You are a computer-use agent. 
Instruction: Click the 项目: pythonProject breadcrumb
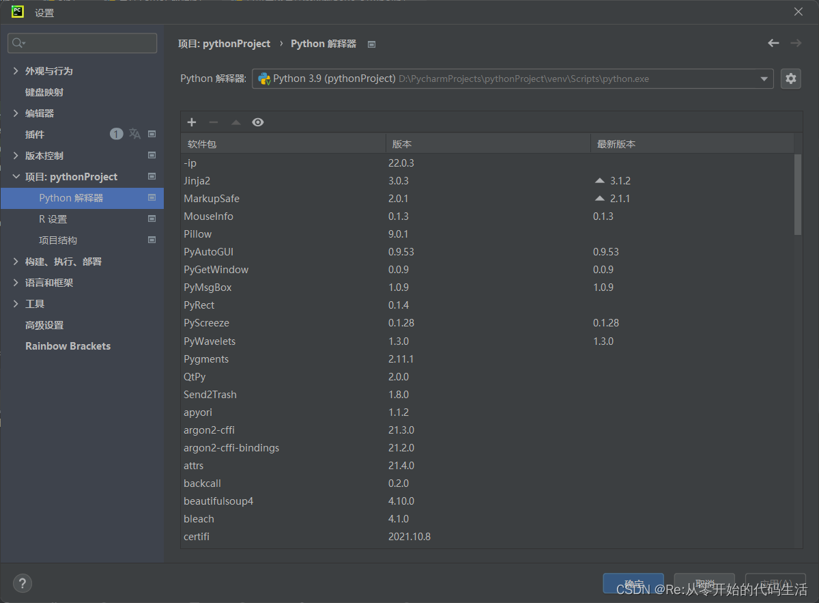coord(224,44)
